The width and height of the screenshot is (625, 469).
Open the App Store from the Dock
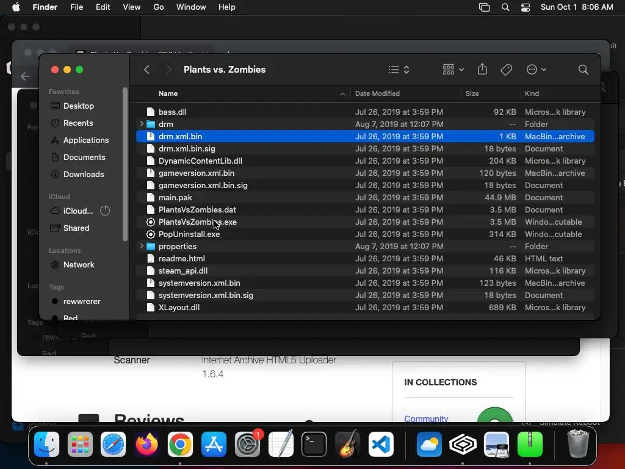click(214, 445)
